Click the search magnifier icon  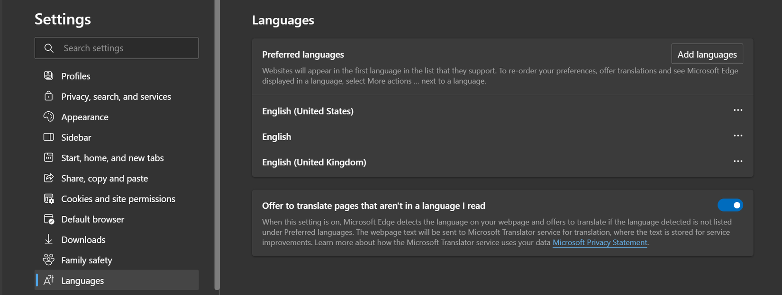coord(49,48)
